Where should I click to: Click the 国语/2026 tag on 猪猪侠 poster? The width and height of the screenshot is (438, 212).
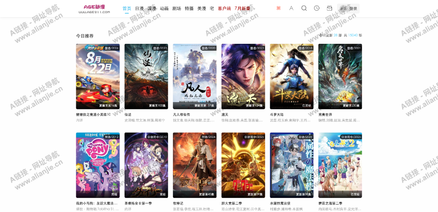pyautogui.click(x=111, y=48)
